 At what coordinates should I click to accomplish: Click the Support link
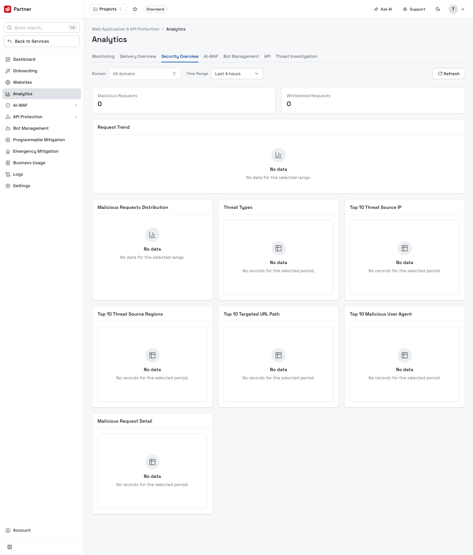[414, 9]
